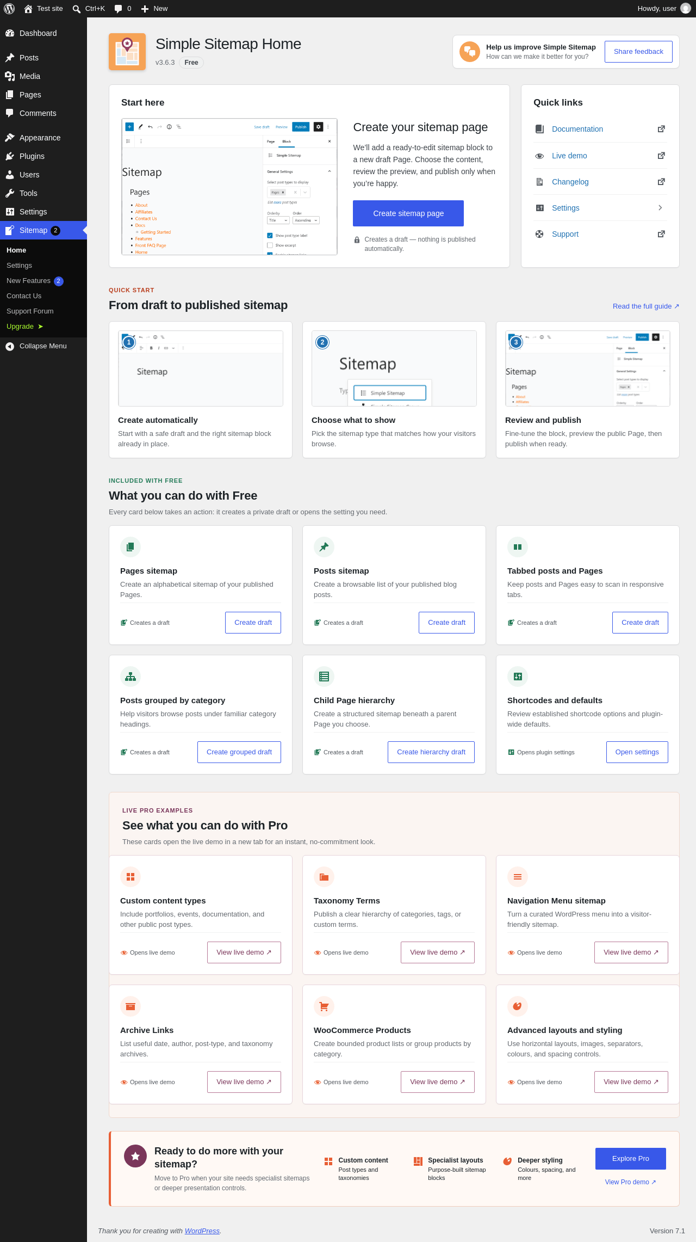The height and width of the screenshot is (1242, 696).
Task: Click the Pages sitemap card icon
Action: tap(130, 547)
